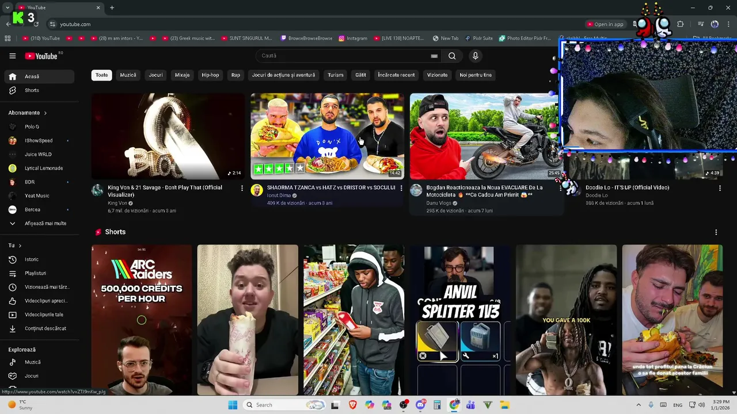Viewport: 737px width, 414px height.
Task: Open Videoclipurile tale page
Action: pos(39,315)
